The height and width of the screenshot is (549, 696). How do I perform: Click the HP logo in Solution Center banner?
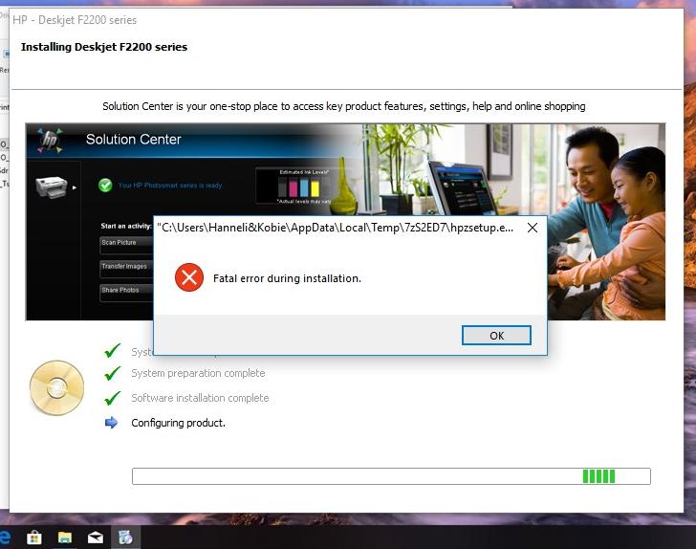[50, 140]
